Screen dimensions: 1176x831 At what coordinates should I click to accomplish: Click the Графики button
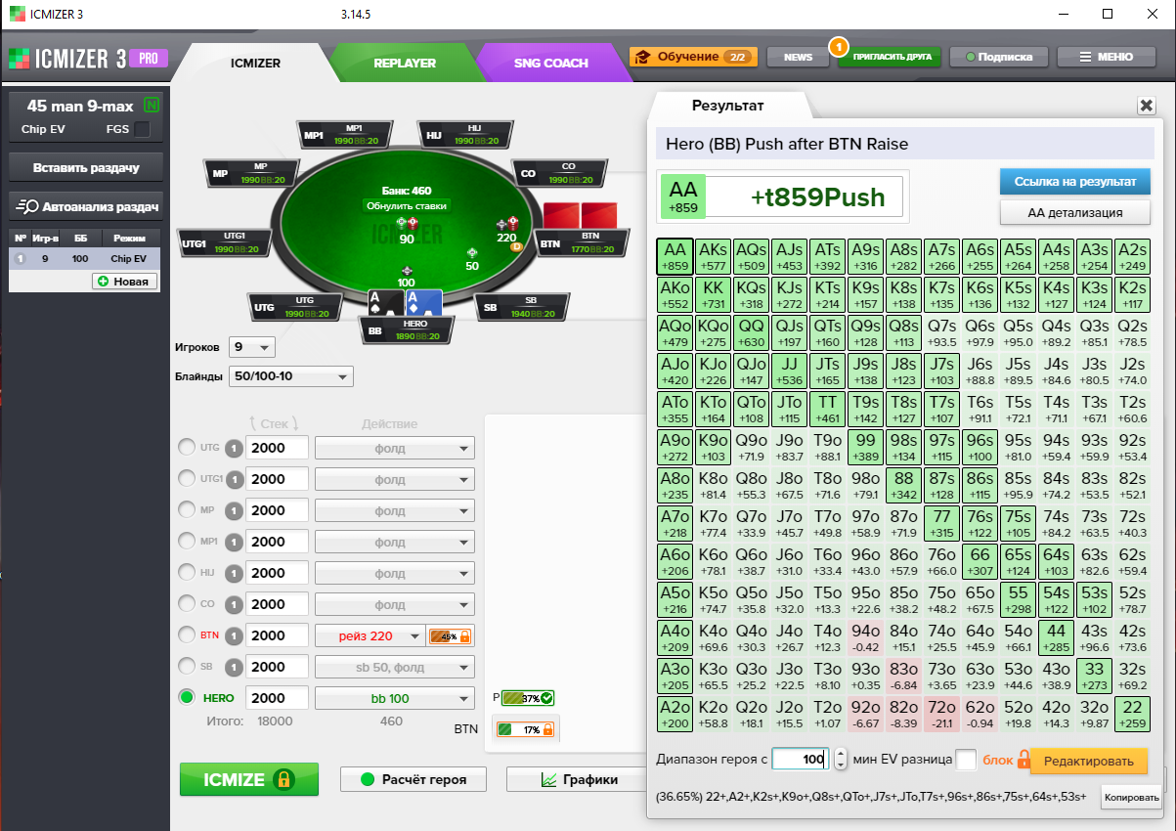coord(577,779)
